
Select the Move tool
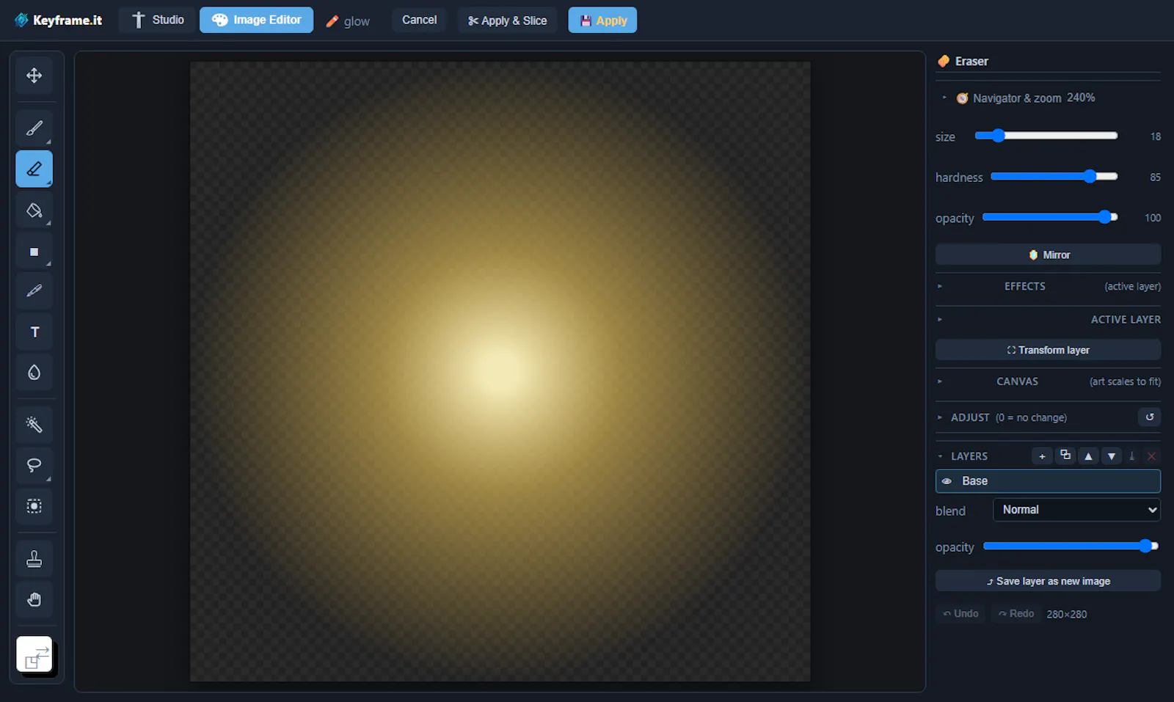[x=34, y=76]
